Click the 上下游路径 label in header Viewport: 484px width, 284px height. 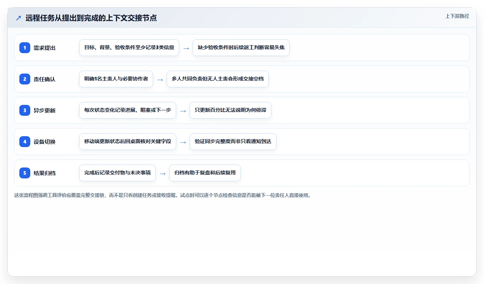457,16
